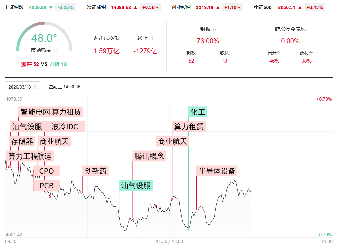Click the 腾讯概念 sector label
Screen dimensions: 339x246
150,156
